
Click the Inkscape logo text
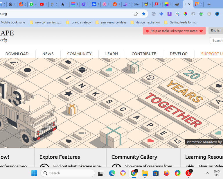[x=7, y=33]
